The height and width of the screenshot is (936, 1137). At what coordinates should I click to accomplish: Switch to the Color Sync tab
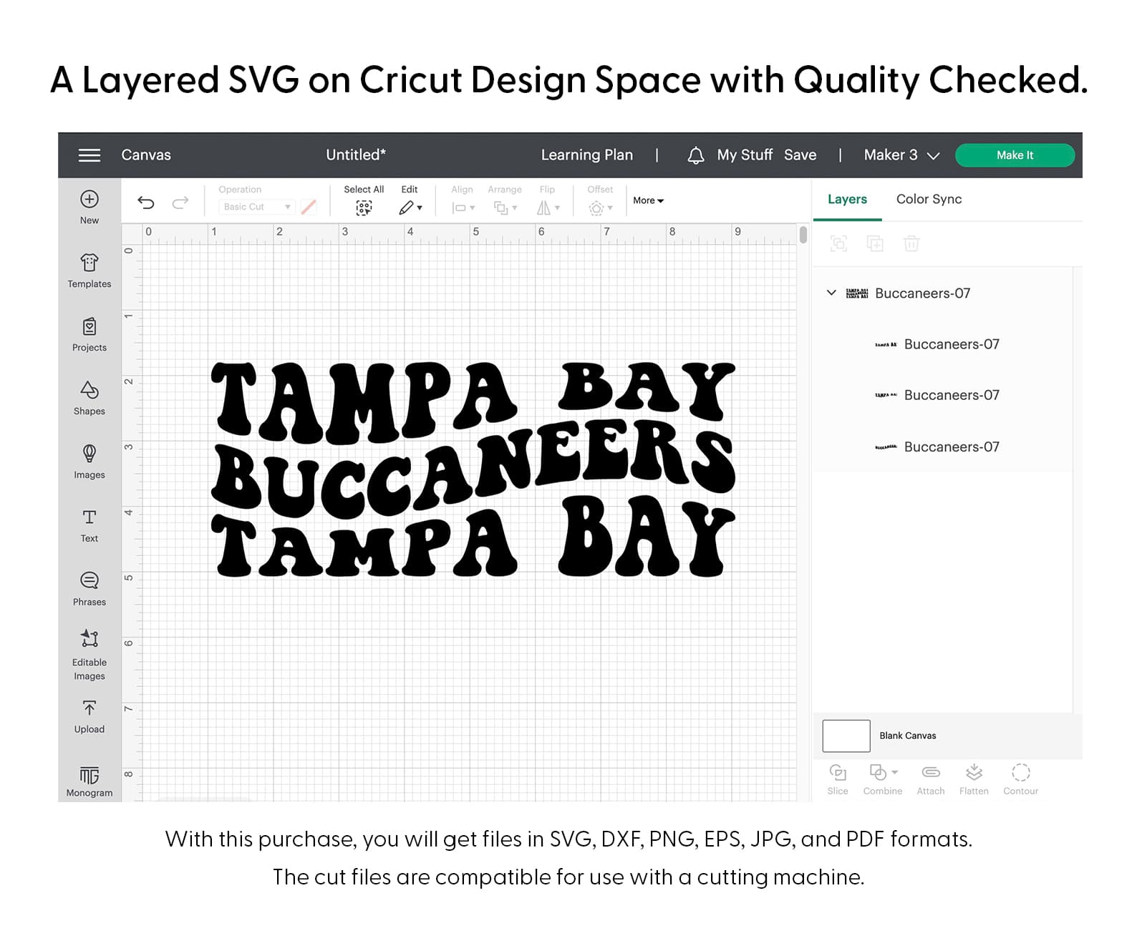929,200
